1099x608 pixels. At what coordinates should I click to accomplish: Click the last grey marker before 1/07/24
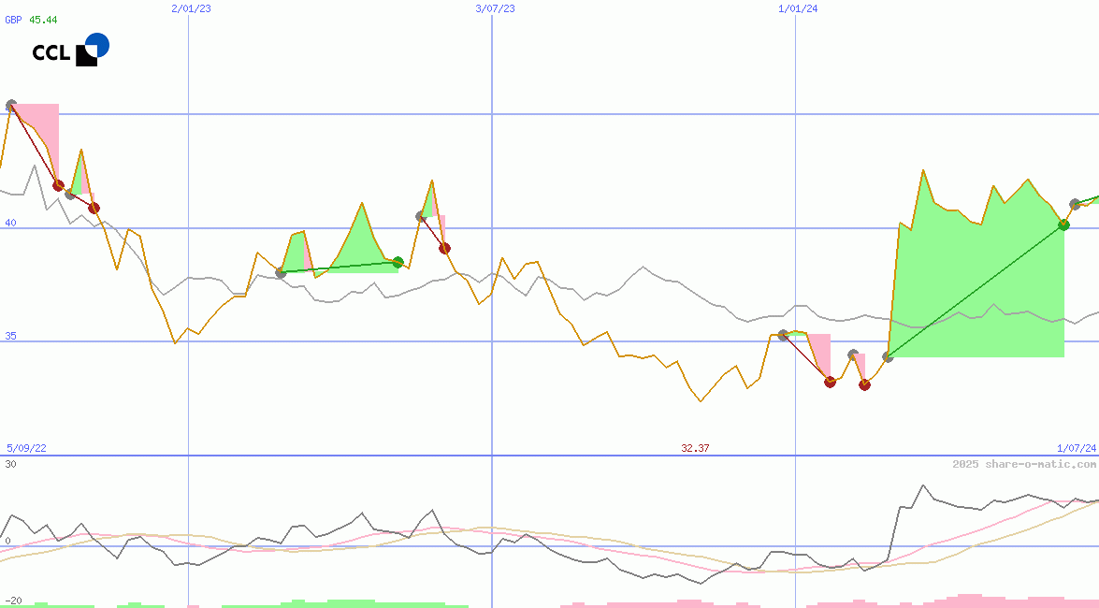coord(1076,205)
